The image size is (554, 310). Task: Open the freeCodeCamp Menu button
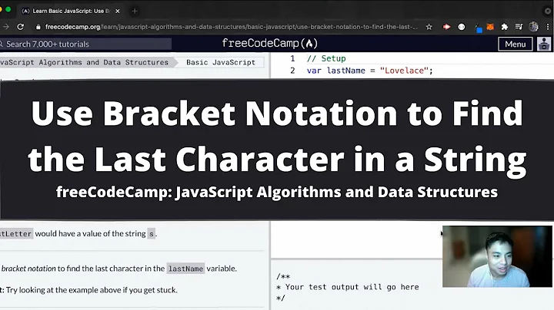pyautogui.click(x=515, y=44)
